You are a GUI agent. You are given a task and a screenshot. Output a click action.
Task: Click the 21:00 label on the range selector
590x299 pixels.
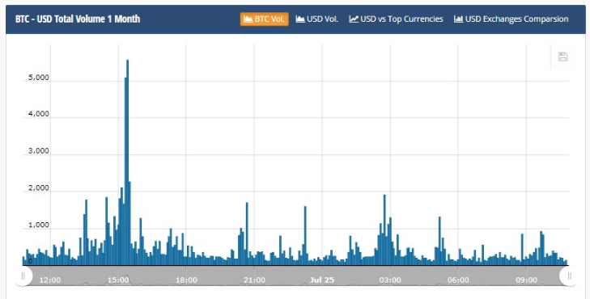(x=254, y=280)
